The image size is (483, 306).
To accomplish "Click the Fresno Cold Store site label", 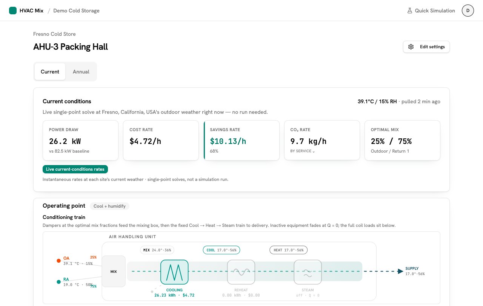I will coord(54,34).
